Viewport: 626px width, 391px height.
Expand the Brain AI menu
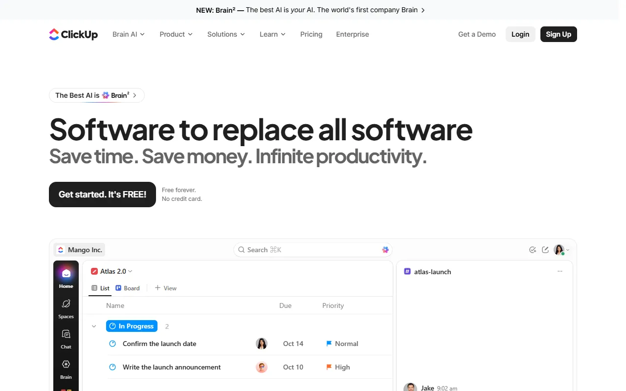pyautogui.click(x=129, y=34)
